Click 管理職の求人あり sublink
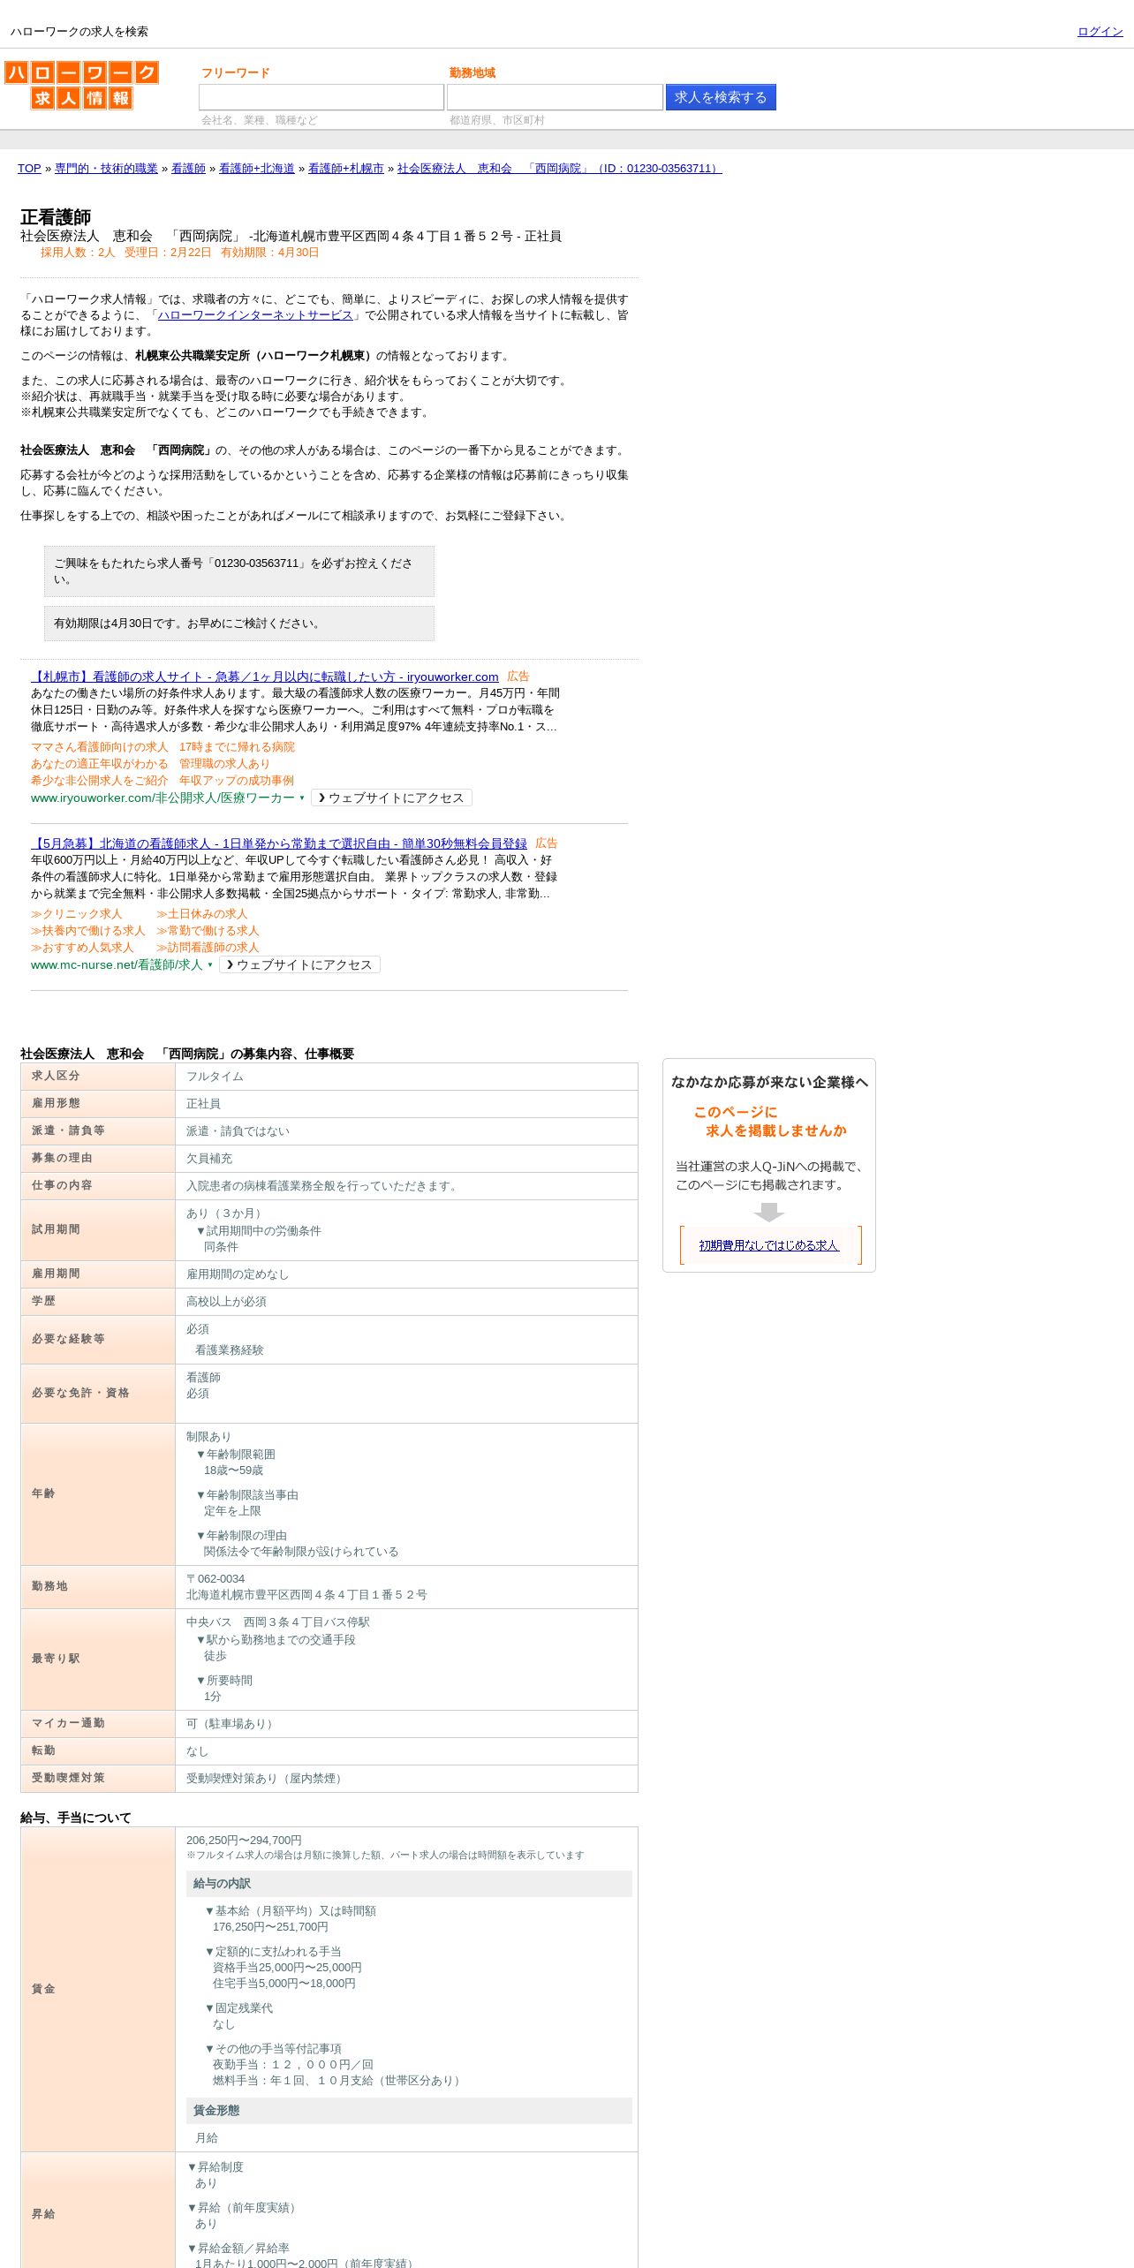The width and height of the screenshot is (1134, 2268). coord(224,764)
